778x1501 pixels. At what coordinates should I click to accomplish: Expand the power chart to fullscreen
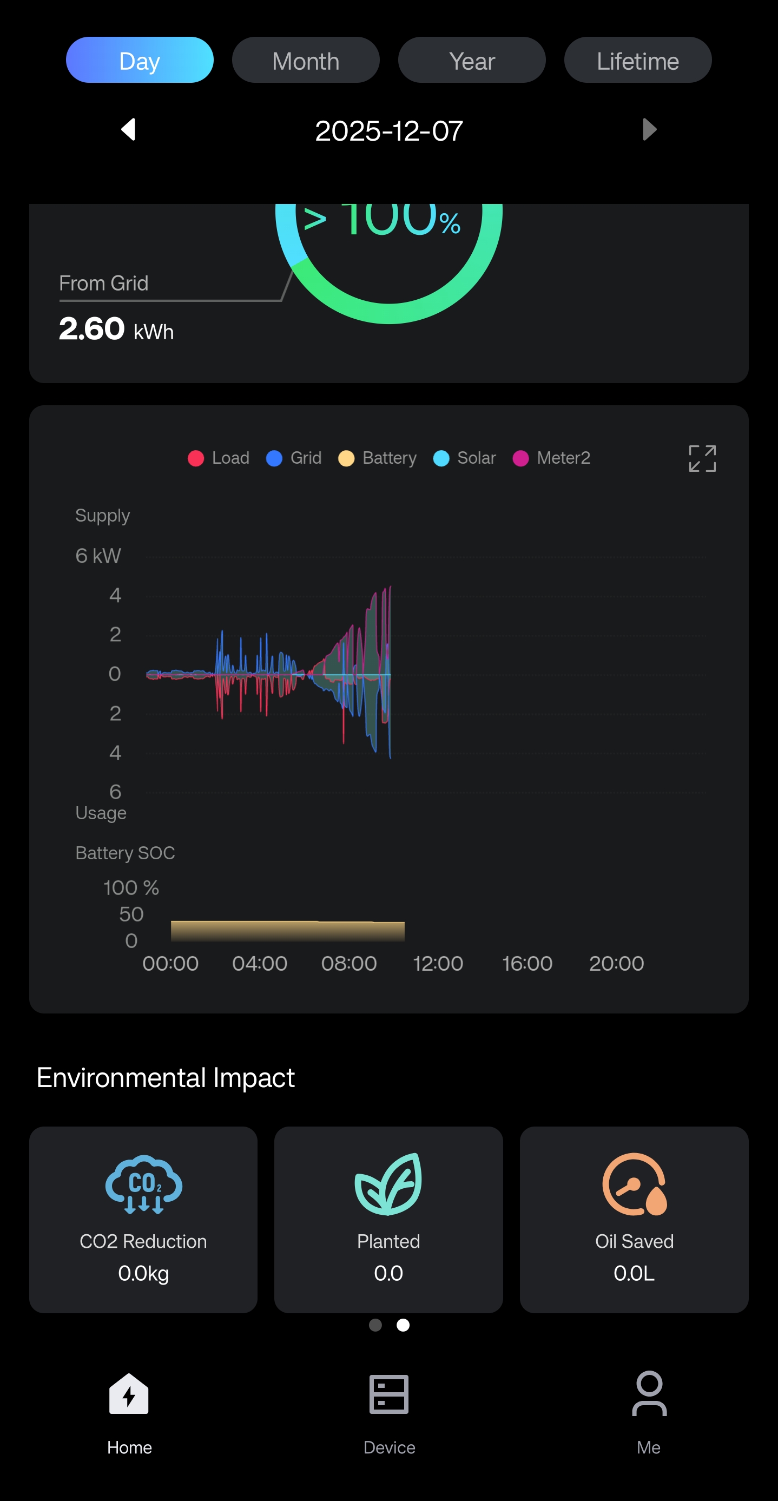[702, 458]
